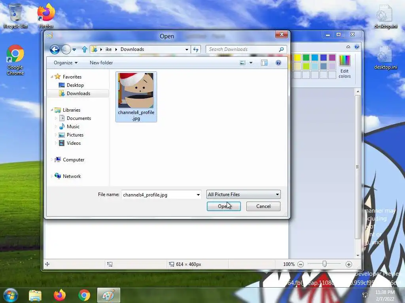Click the Paint taskbar button
Viewport: 405px width, 303px height.
point(109,295)
